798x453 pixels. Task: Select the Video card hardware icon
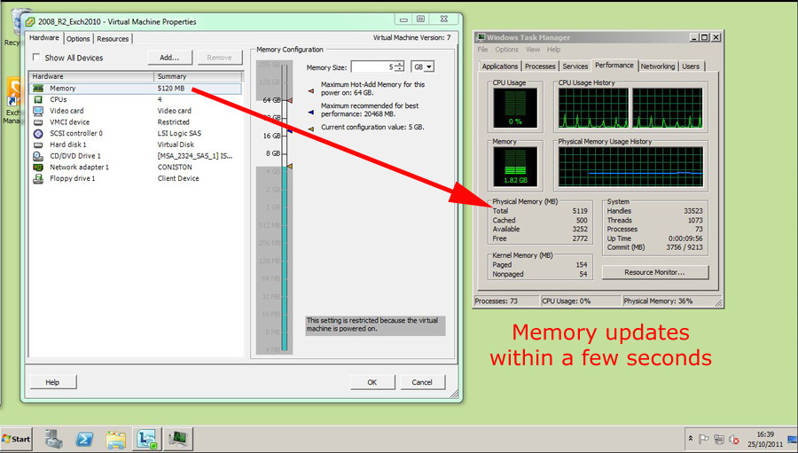point(38,111)
